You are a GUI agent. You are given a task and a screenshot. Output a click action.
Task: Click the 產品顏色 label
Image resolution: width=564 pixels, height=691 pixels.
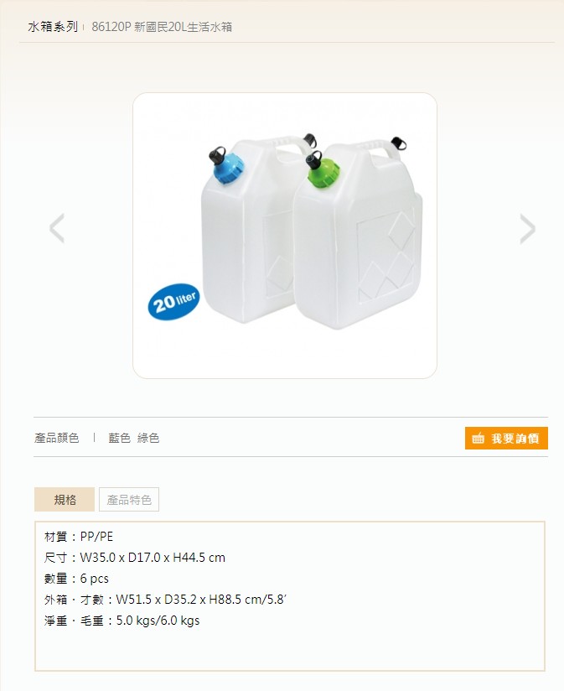pos(57,438)
